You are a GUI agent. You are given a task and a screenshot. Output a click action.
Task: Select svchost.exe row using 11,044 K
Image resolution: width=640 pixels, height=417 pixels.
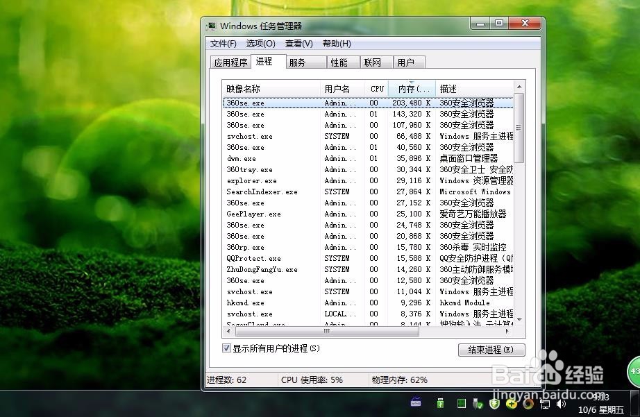click(368, 291)
